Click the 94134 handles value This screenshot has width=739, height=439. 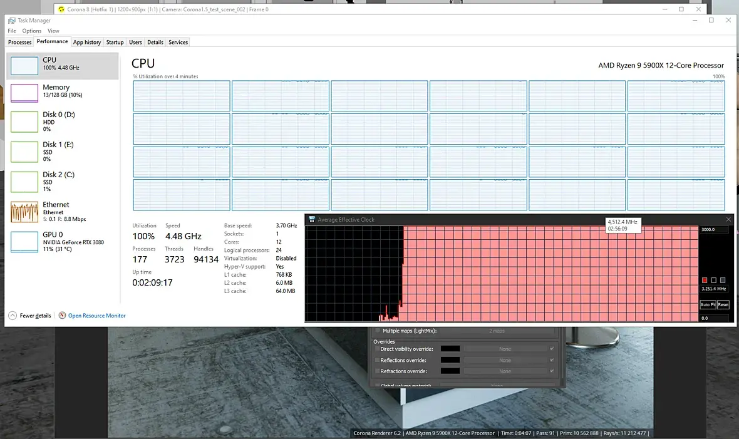tap(206, 259)
